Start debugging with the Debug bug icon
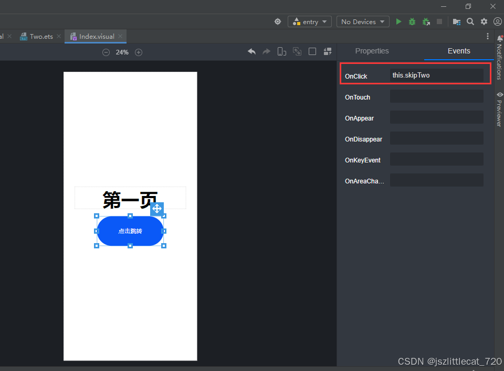The height and width of the screenshot is (371, 504). tap(412, 21)
